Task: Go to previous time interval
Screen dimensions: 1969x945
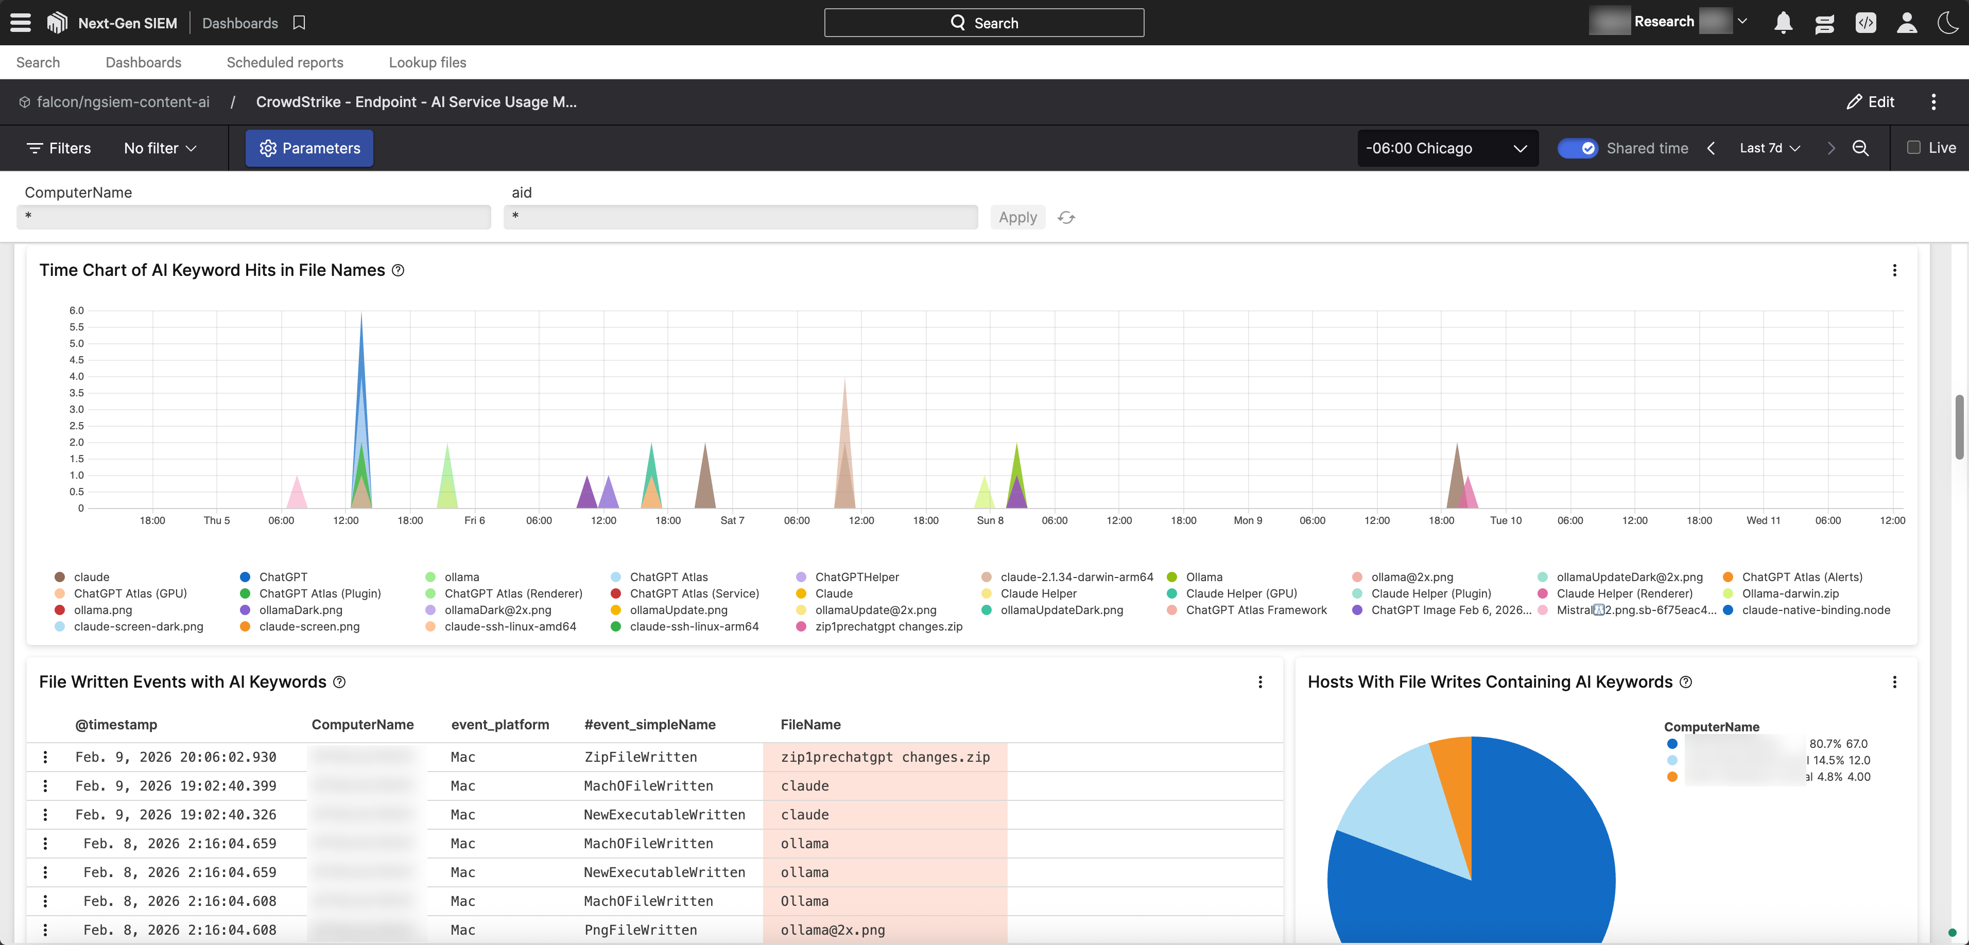Action: point(1711,148)
